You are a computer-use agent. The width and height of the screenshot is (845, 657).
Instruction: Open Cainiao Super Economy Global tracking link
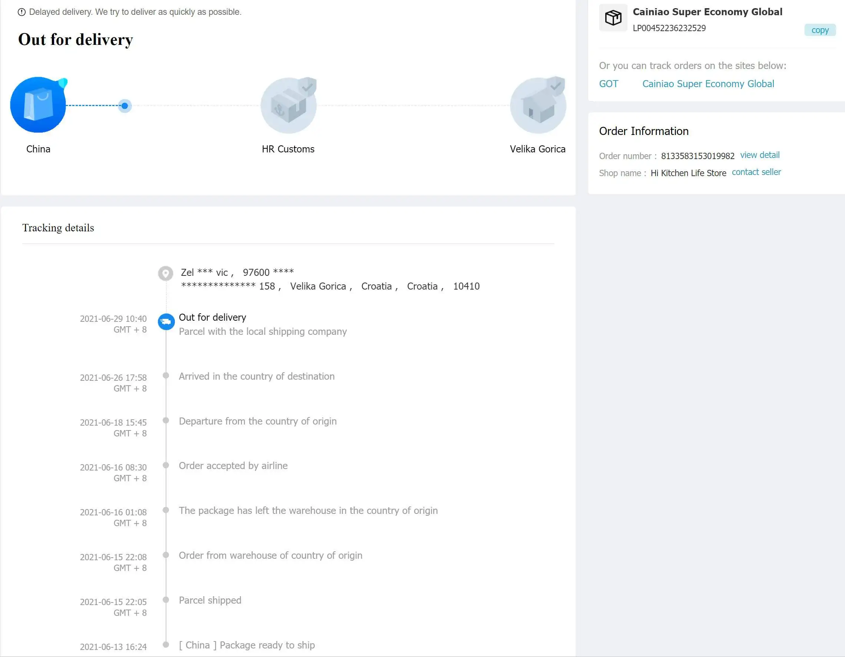tap(708, 84)
